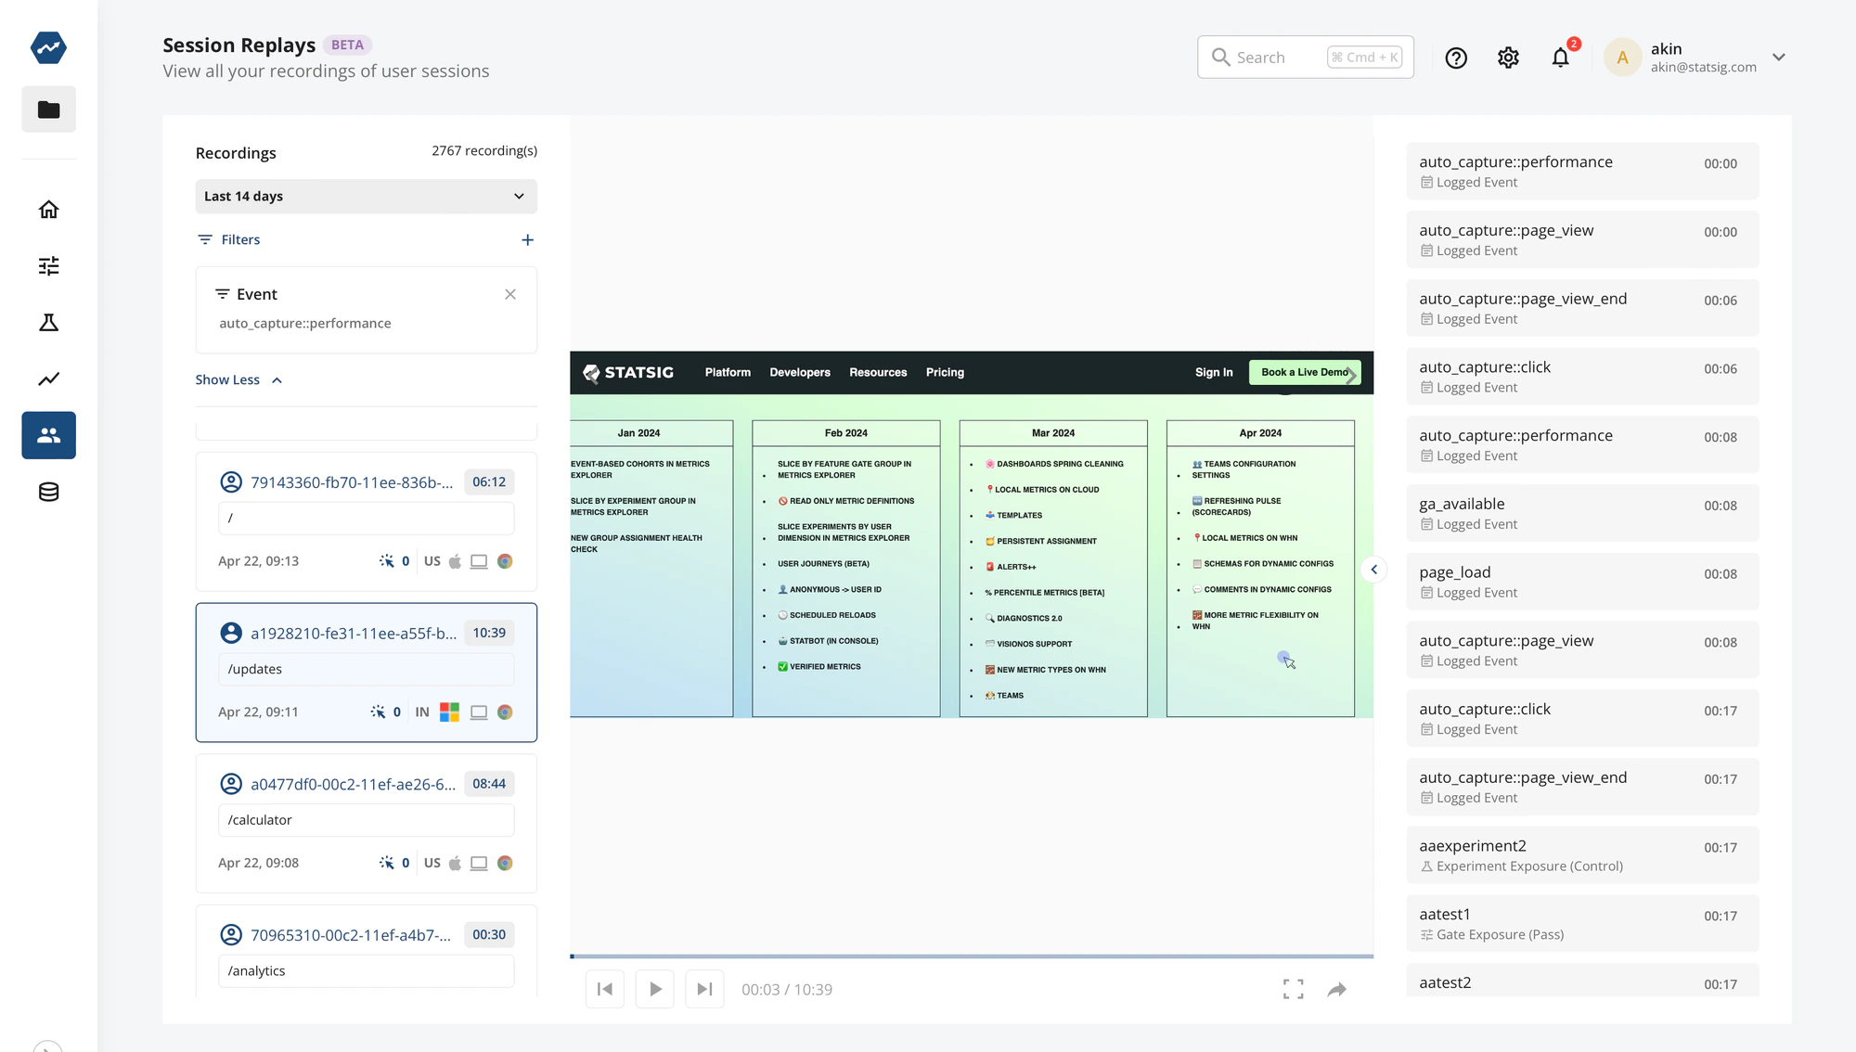Viewport: 1856px width, 1052px height.
Task: Open the Feature Gates sliders icon
Action: [48, 265]
